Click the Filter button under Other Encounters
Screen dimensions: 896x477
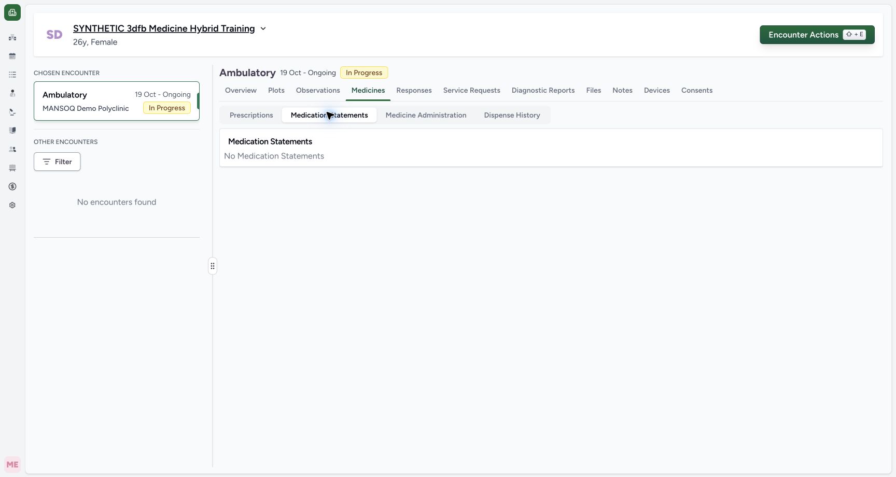(x=57, y=162)
